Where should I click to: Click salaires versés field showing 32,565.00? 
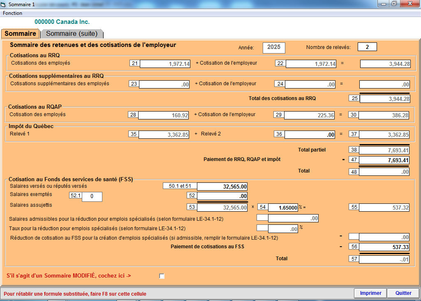point(222,187)
